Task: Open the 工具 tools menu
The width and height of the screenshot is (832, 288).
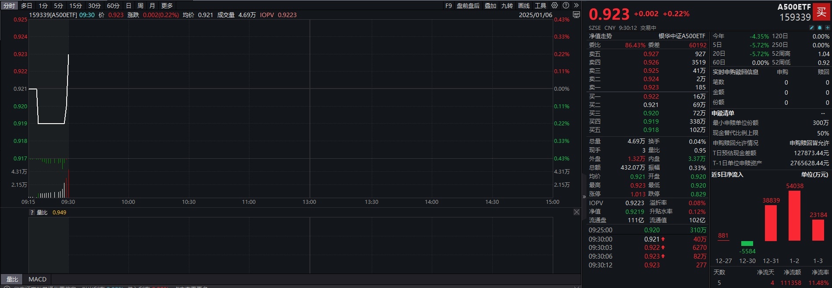Action: click(540, 6)
